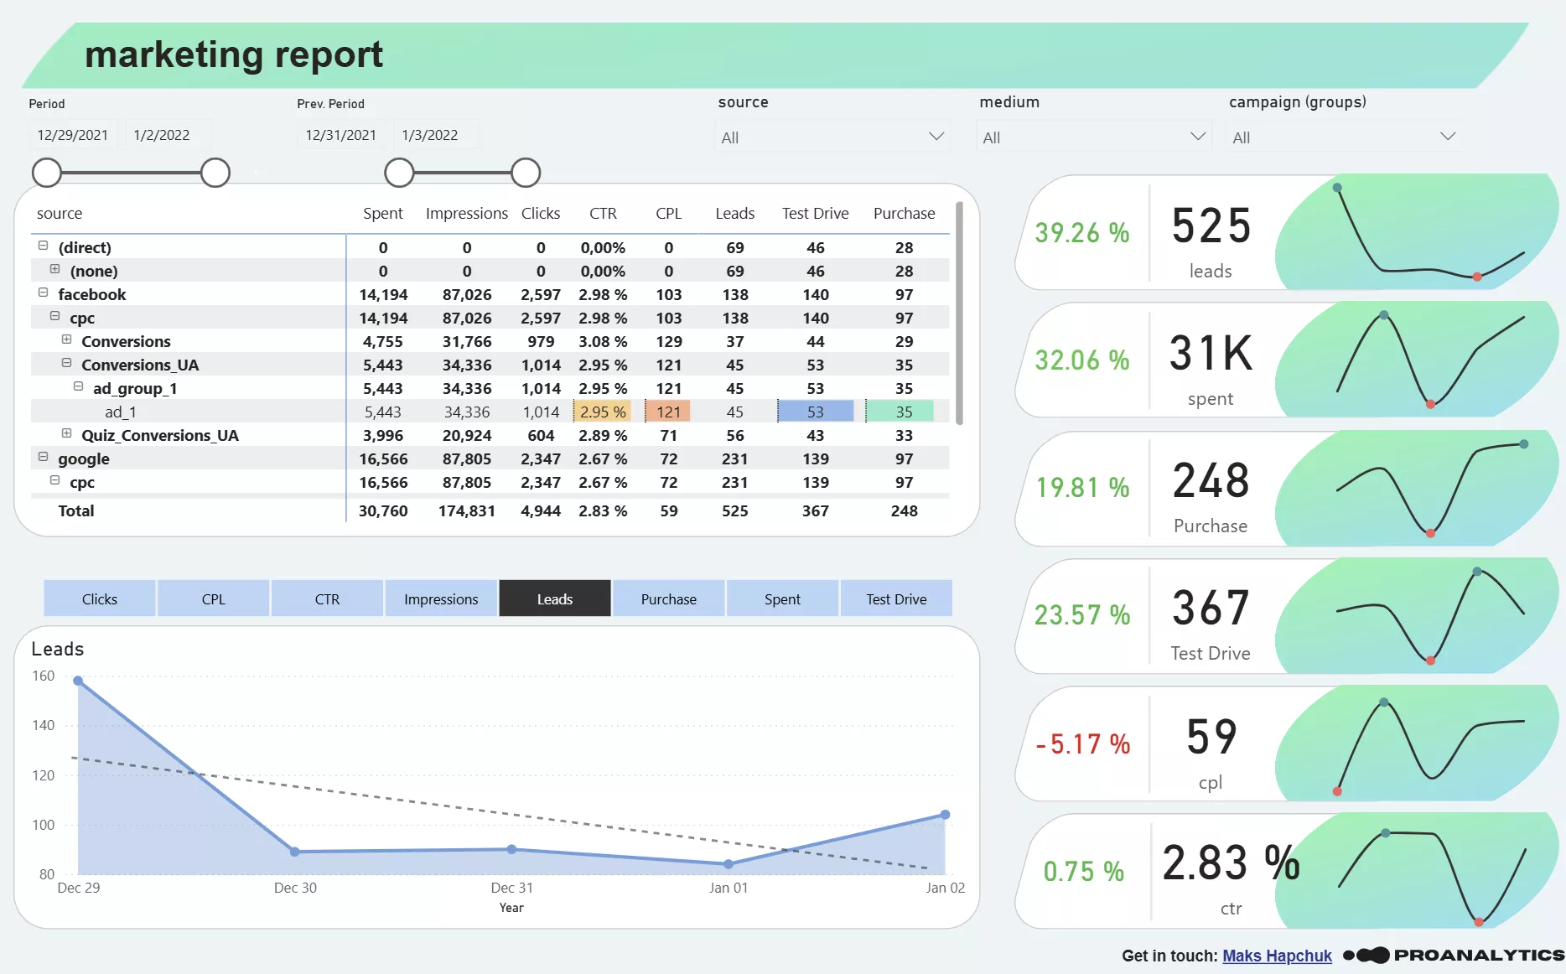Switch chart to the Impressions tab
The image size is (1566, 974).
pyautogui.click(x=441, y=598)
